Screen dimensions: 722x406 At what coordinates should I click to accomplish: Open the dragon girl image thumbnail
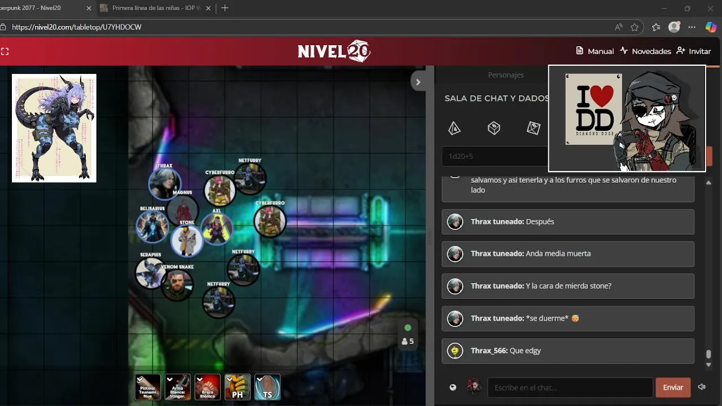[54, 128]
